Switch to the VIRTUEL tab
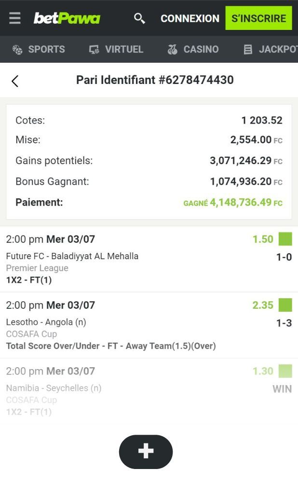The height and width of the screenshot is (497, 298). pos(124,49)
